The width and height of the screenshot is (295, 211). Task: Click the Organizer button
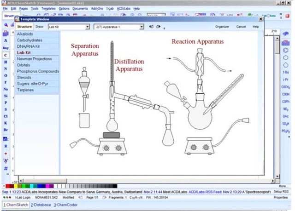click(222, 27)
